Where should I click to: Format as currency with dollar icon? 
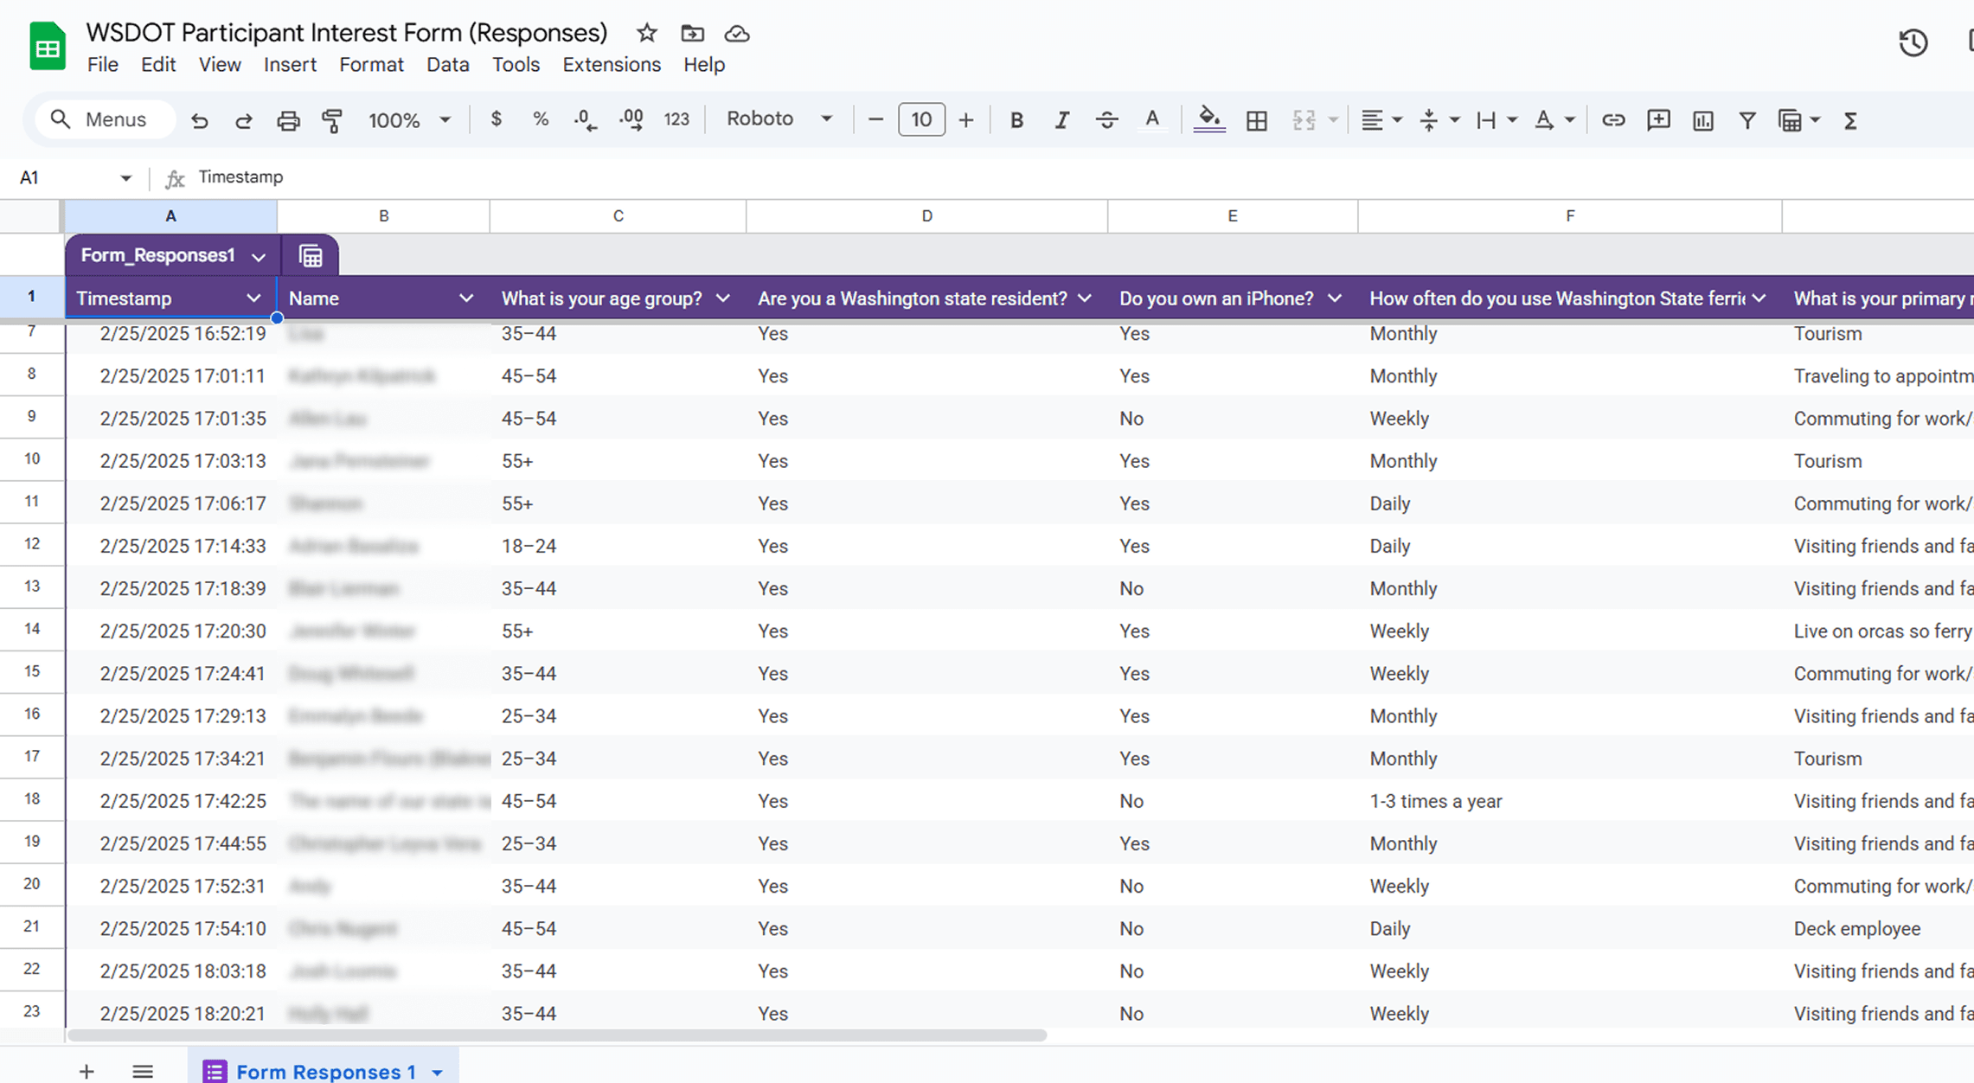(496, 119)
